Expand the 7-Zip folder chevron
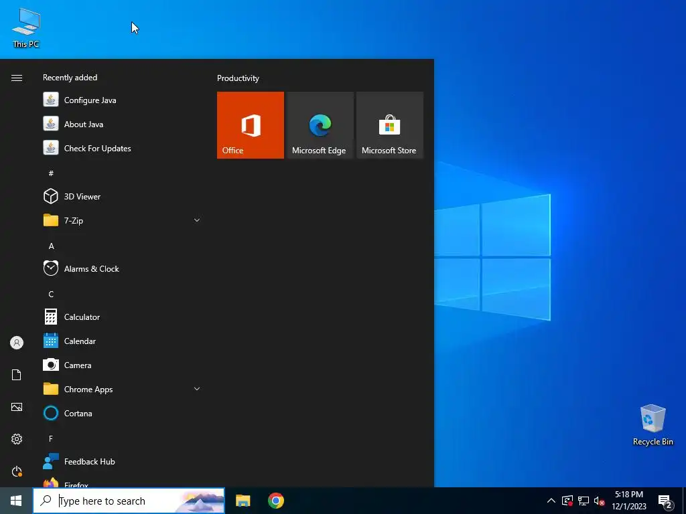Screen dimensions: 686x514 [197, 220]
